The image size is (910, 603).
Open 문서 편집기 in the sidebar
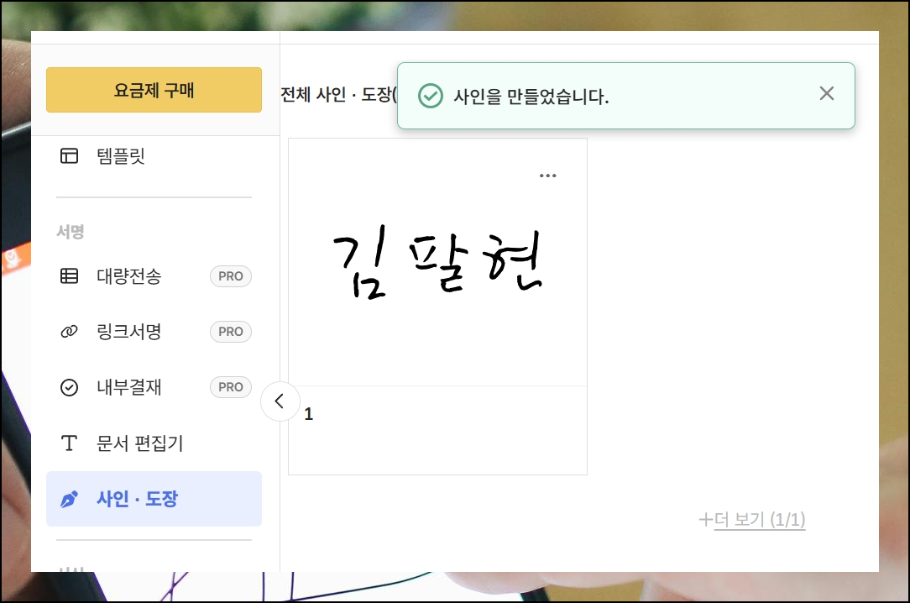[x=154, y=443]
